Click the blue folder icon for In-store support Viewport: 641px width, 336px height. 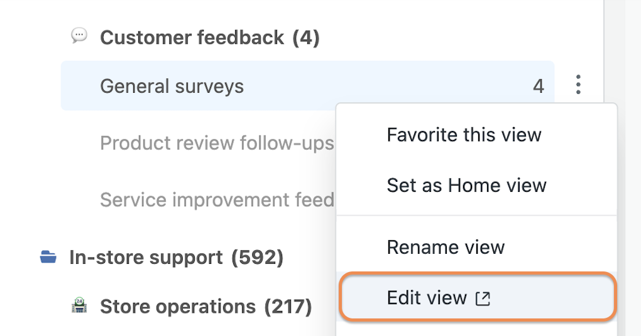tap(48, 257)
